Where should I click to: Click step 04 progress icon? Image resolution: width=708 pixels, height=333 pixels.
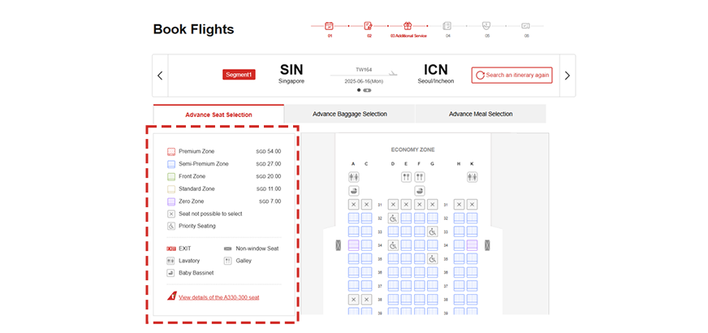[447, 26]
